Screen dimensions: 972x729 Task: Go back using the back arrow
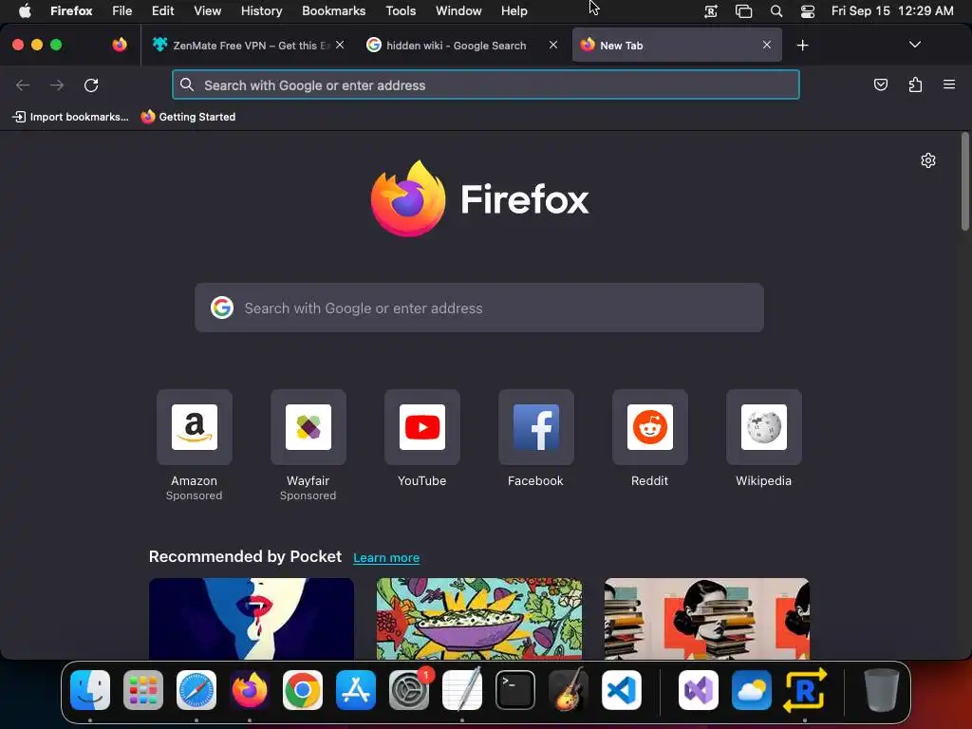click(x=23, y=84)
